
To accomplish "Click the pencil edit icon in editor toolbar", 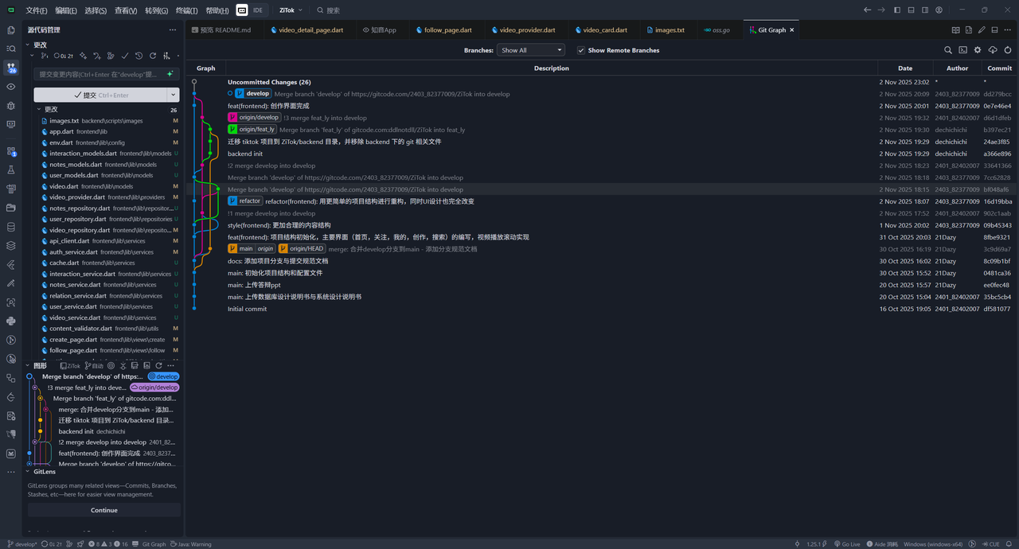I will (x=982, y=30).
